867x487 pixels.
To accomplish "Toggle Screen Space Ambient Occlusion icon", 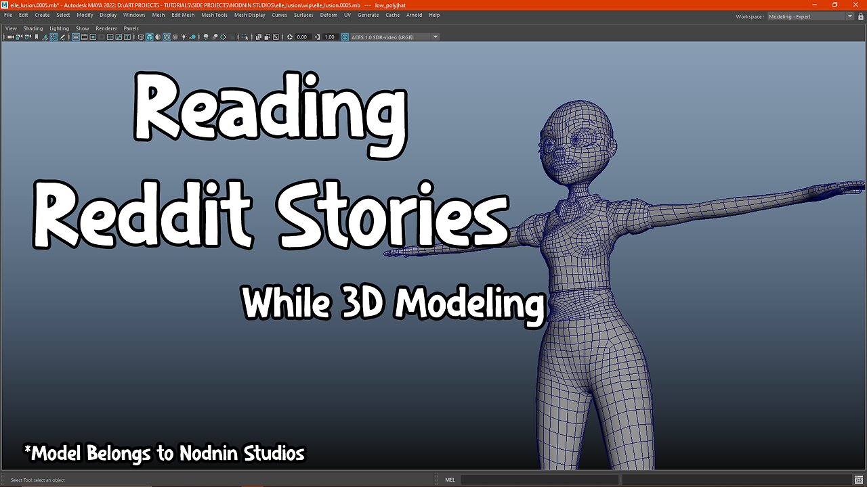I will coord(206,37).
